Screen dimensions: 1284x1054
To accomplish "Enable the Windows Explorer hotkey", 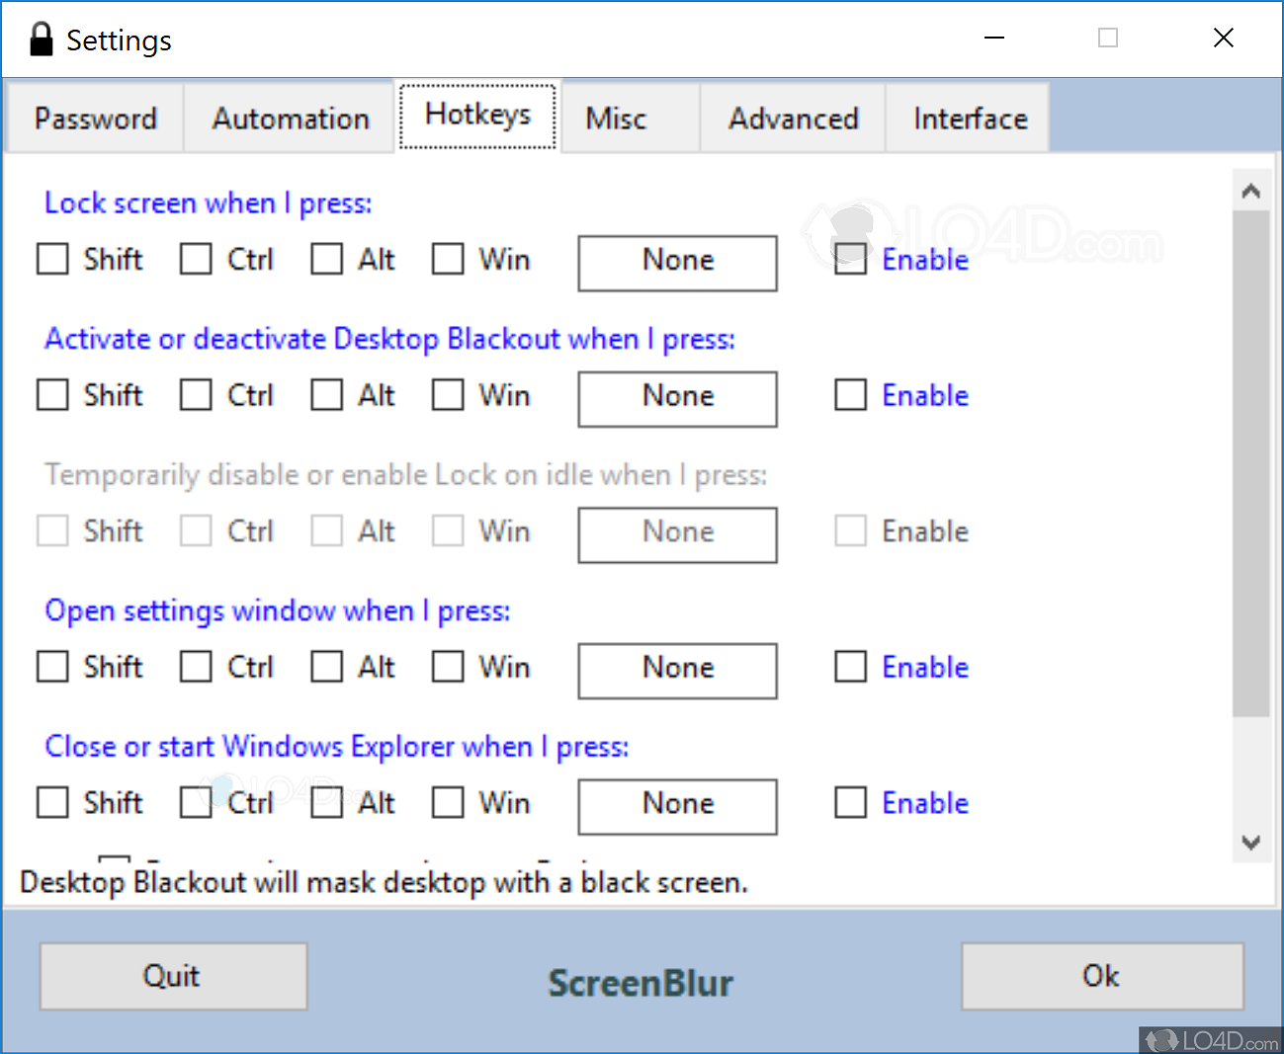I will (x=850, y=802).
